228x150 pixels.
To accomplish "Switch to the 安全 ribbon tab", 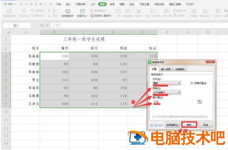I will (131, 4).
